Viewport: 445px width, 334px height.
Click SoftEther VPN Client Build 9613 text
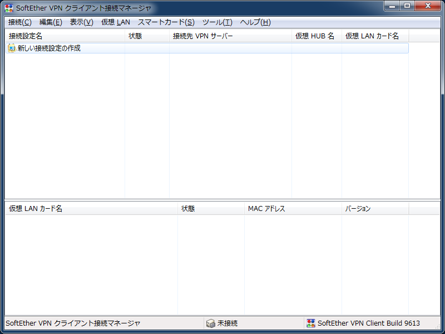369,323
